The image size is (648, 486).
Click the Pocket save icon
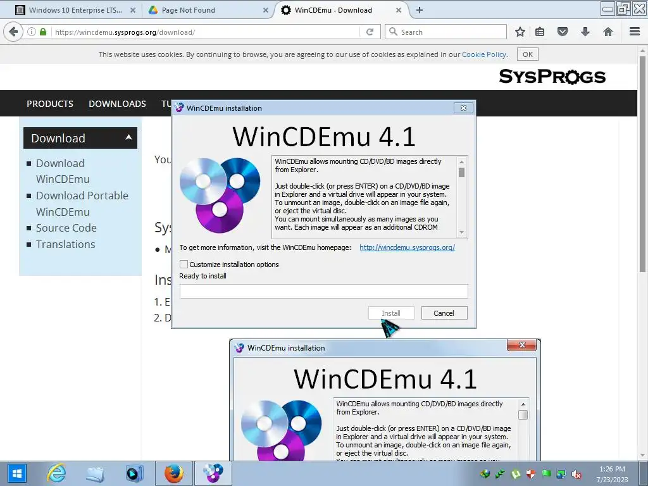(x=563, y=32)
